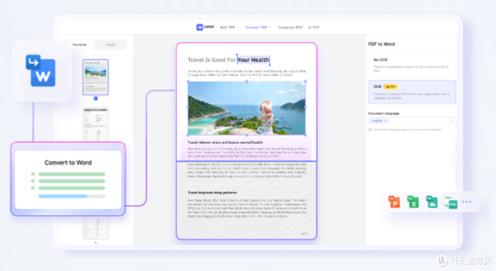Click the highlighted 'Your Health' title text
The height and width of the screenshot is (271, 496).
point(254,60)
